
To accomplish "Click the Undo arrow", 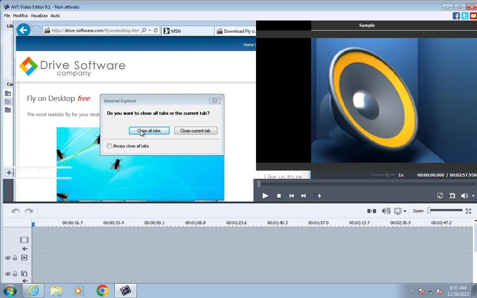I will 16,211.
